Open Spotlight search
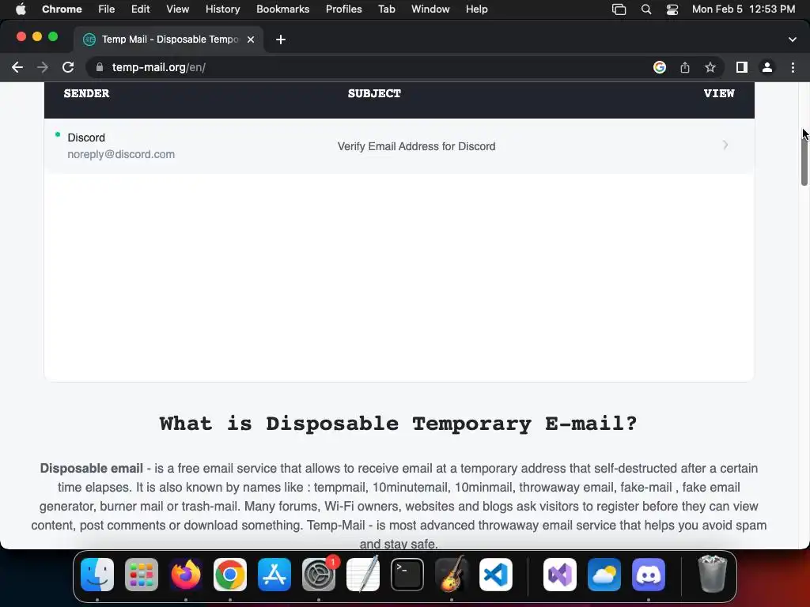This screenshot has width=810, height=607. [x=645, y=9]
